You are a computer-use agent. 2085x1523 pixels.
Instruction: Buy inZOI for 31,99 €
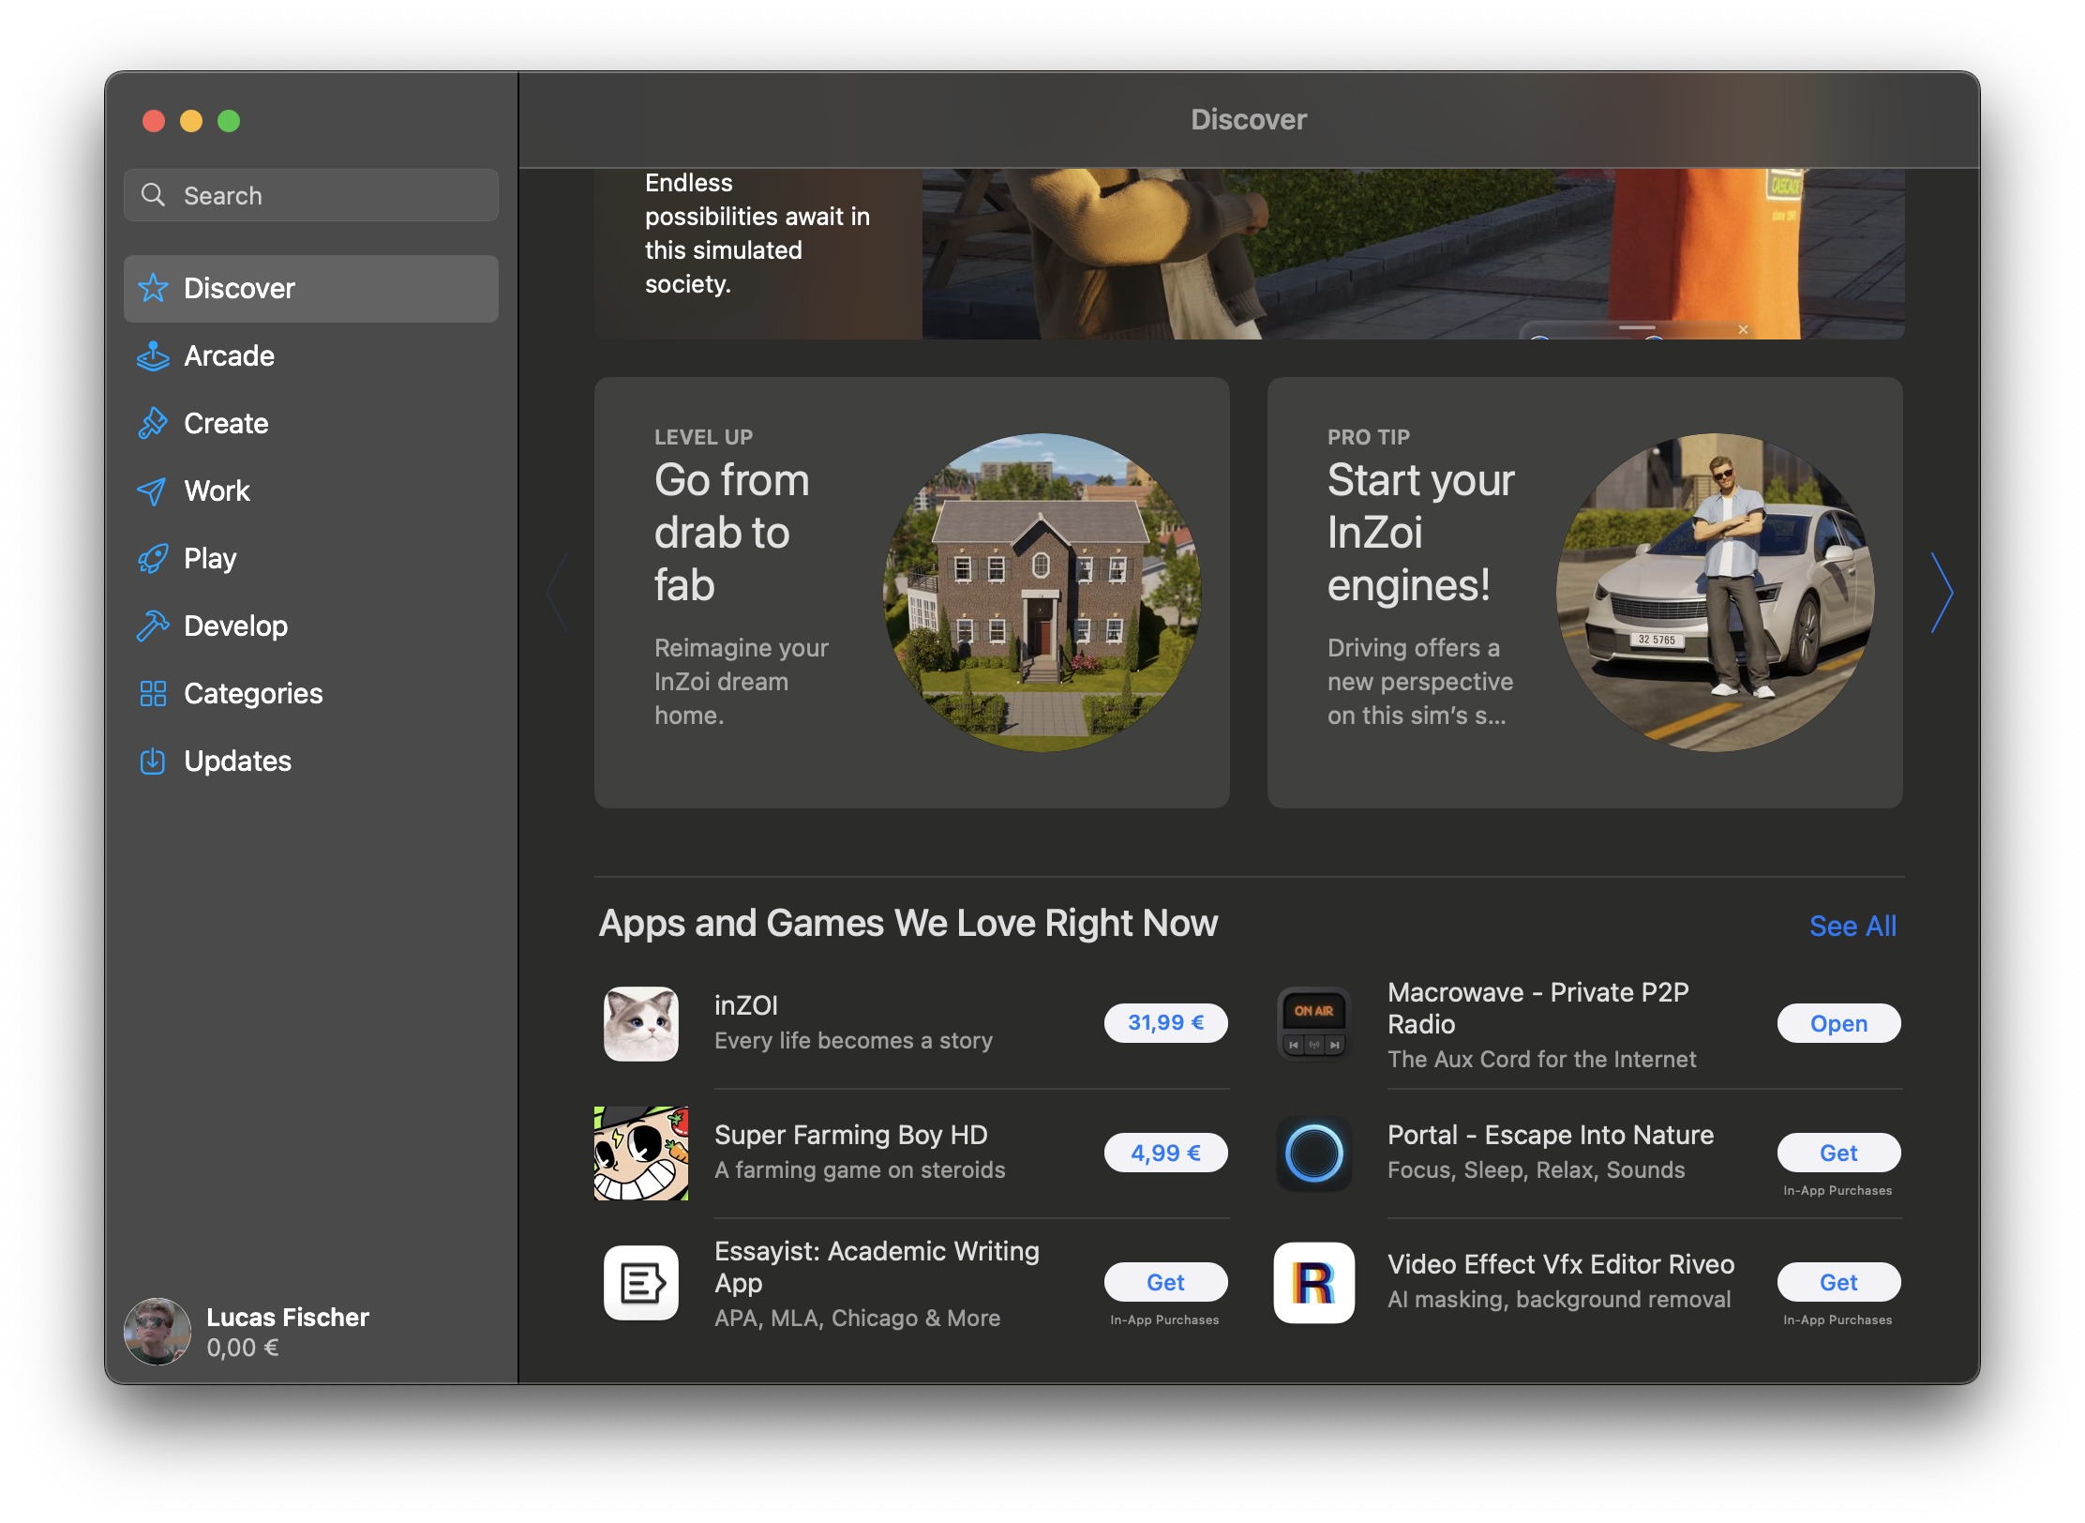tap(1165, 1023)
